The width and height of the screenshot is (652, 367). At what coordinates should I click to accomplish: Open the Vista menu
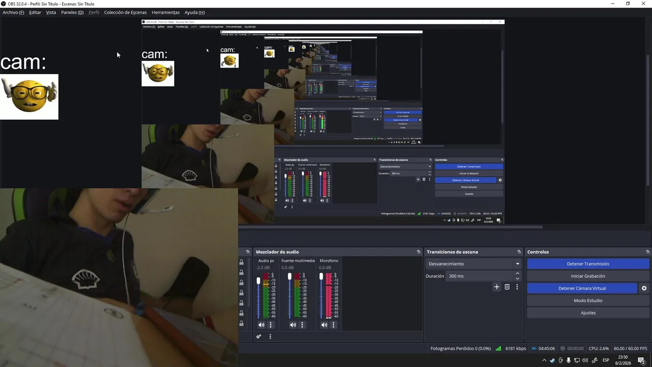pos(51,12)
